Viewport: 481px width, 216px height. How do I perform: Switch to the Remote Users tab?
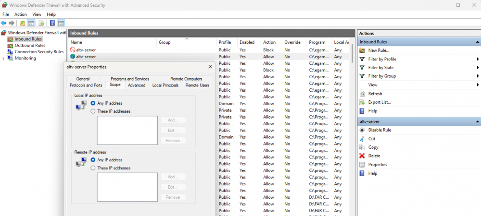(197, 85)
